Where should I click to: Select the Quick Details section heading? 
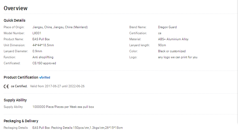[x=14, y=20]
